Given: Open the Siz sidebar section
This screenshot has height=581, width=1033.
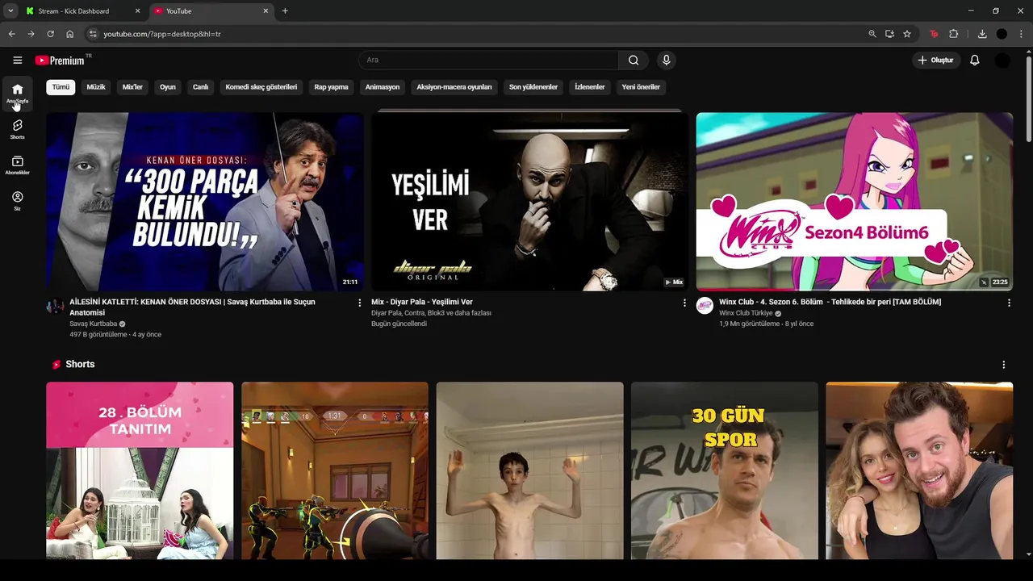Looking at the screenshot, I should (x=17, y=201).
